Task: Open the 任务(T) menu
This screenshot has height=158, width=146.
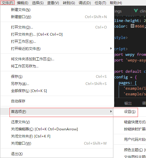Action: pos(100,3)
